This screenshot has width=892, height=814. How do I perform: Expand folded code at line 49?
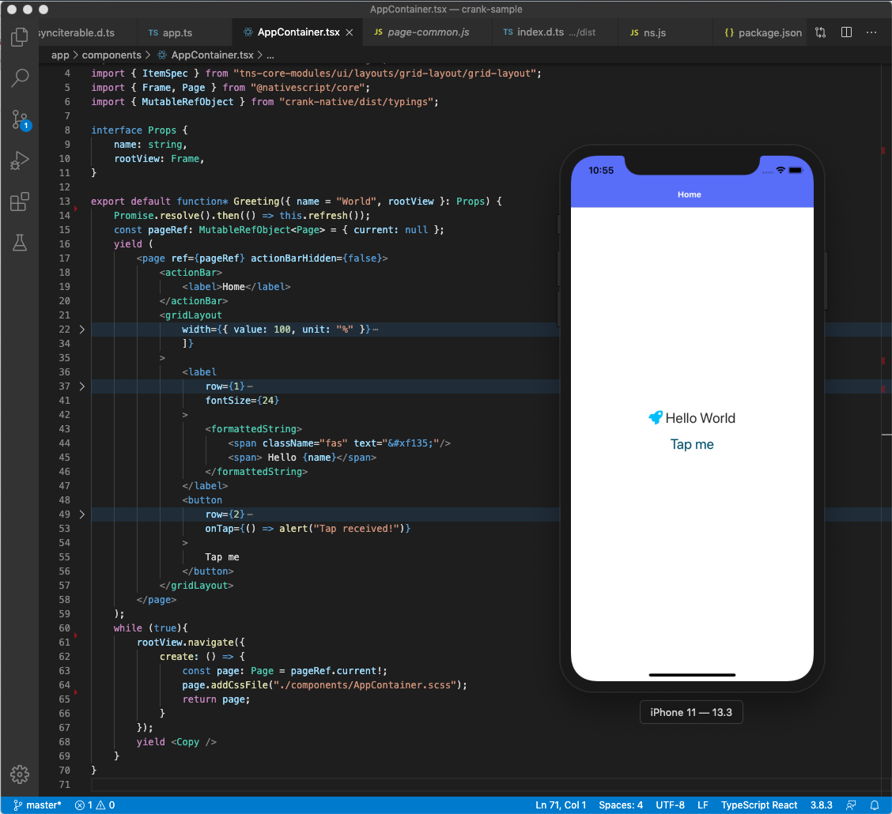pos(82,514)
